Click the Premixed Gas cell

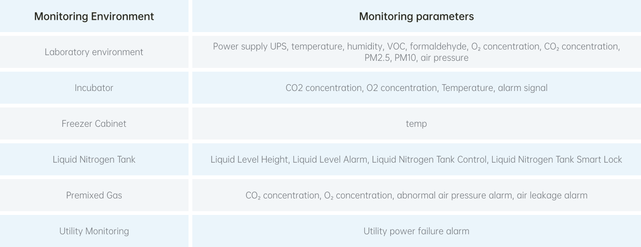click(94, 195)
